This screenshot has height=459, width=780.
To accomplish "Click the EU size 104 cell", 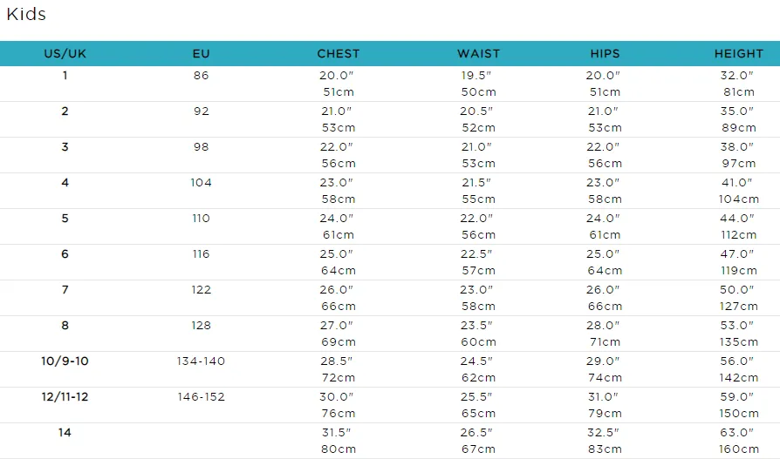I will coord(201,183).
